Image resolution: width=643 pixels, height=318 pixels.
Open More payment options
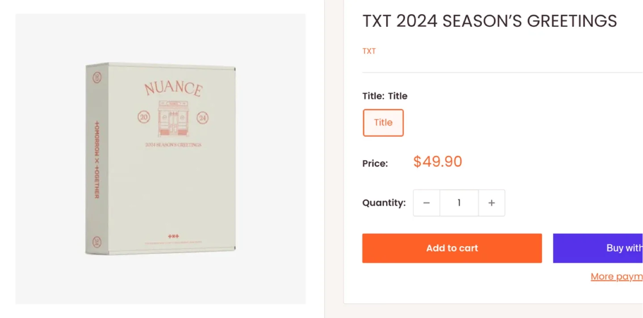617,277
